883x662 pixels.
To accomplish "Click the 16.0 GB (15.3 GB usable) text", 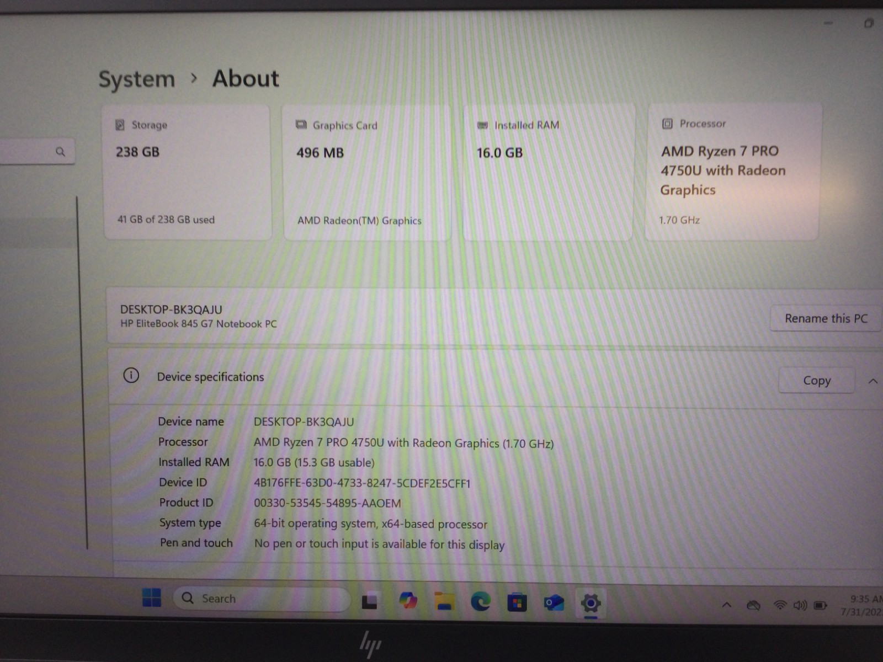I will 314,462.
